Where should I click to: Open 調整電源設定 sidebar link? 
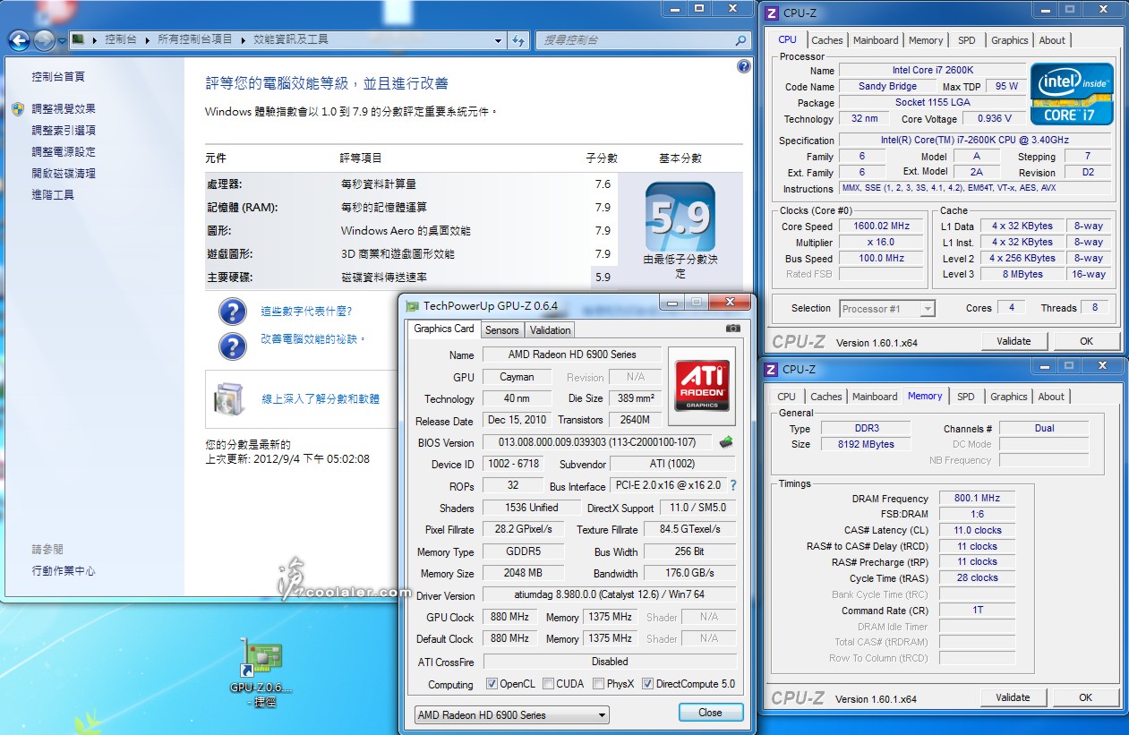pyautogui.click(x=64, y=151)
